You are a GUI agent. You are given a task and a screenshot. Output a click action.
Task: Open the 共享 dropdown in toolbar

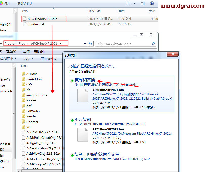(29, 58)
